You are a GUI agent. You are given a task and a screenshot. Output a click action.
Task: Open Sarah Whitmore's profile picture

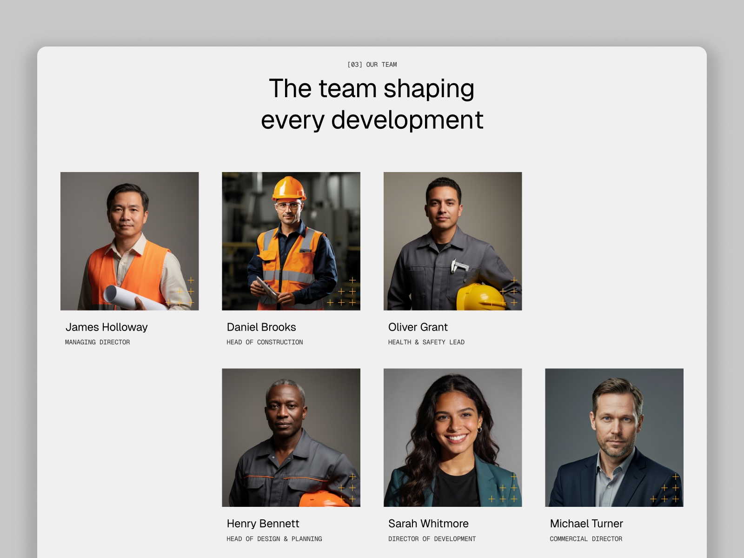click(452, 437)
